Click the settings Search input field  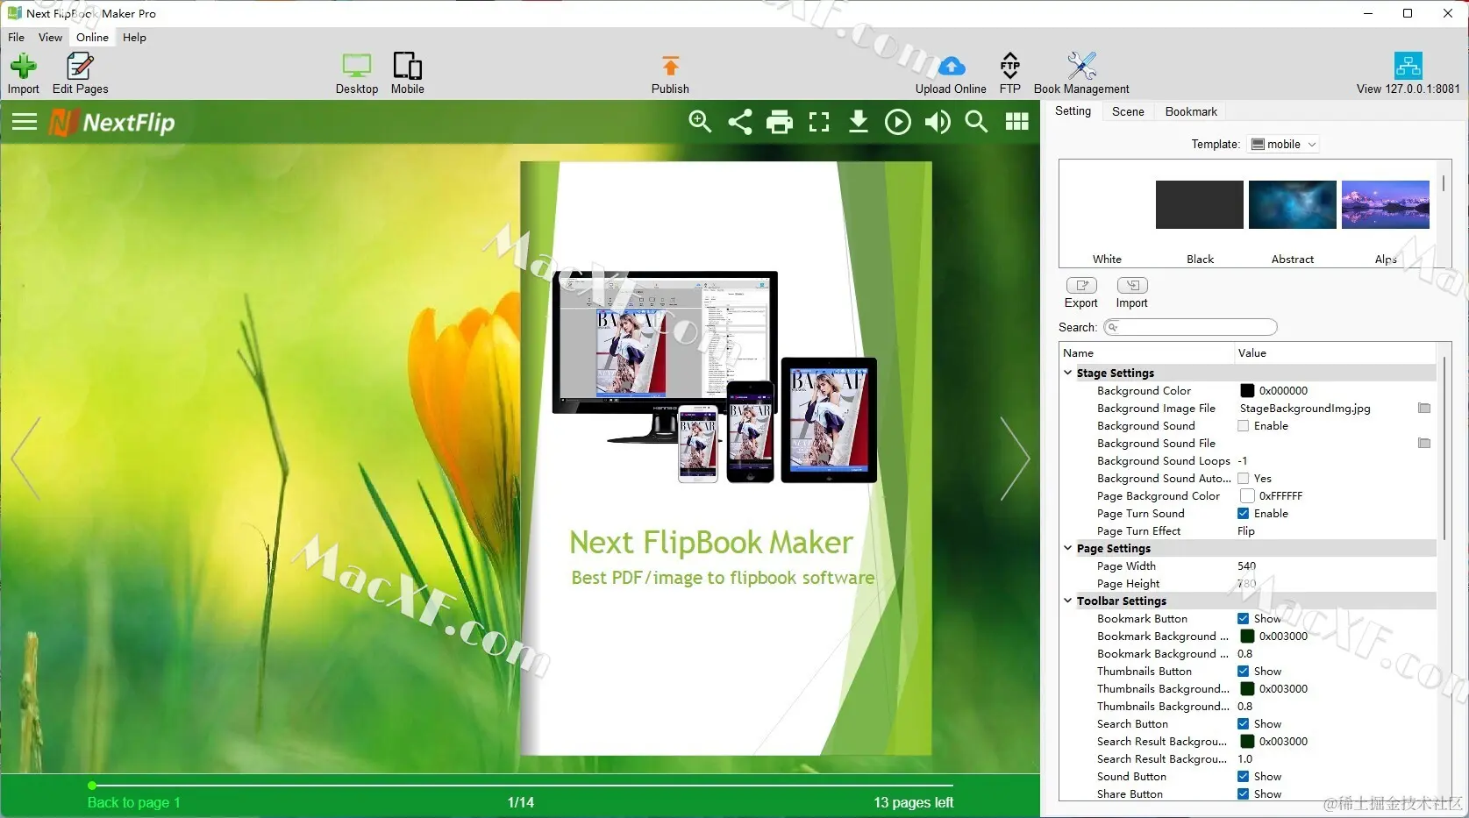(x=1190, y=327)
